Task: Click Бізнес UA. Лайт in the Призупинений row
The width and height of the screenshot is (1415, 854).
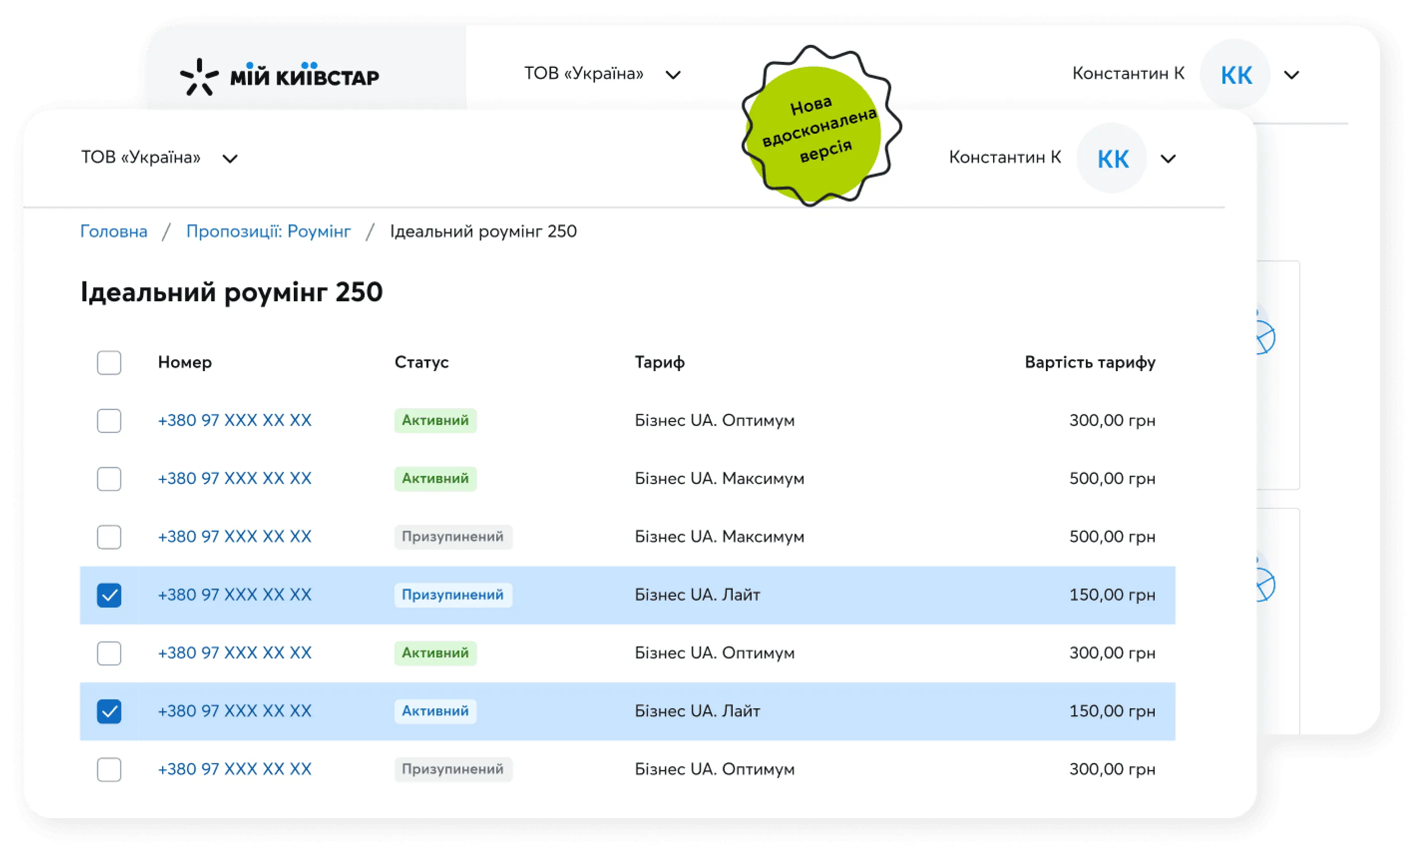Action: pyautogui.click(x=697, y=595)
